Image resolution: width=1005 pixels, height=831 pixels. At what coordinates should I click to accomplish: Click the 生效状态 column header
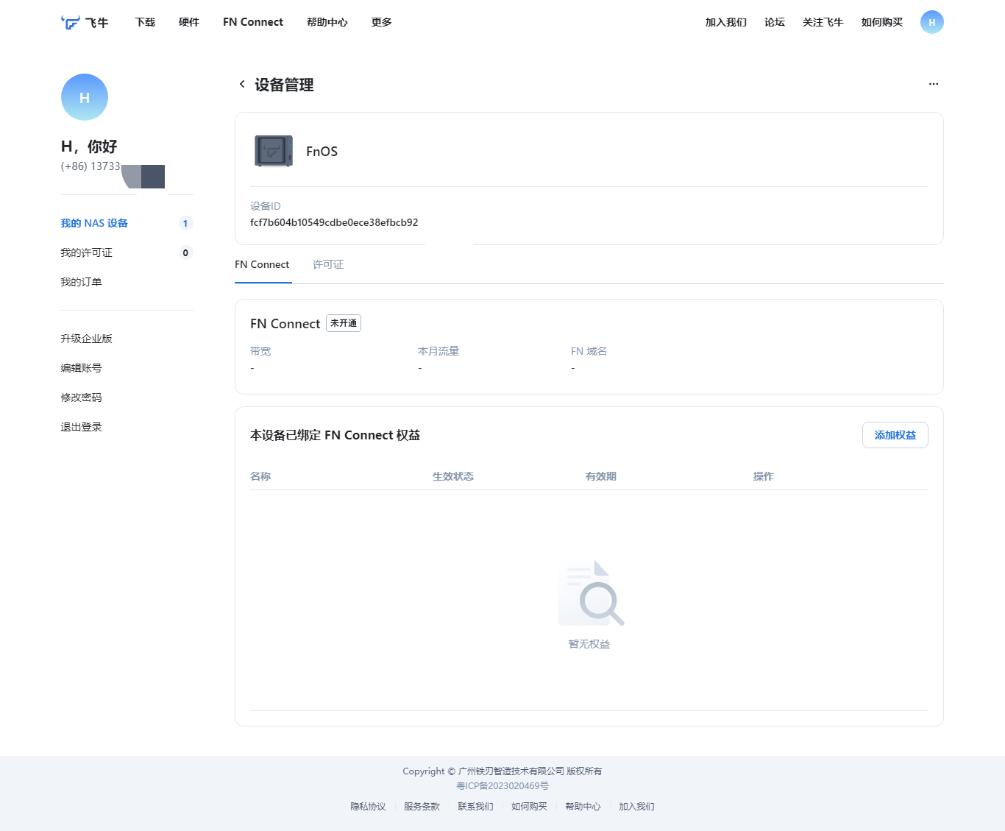tap(453, 476)
